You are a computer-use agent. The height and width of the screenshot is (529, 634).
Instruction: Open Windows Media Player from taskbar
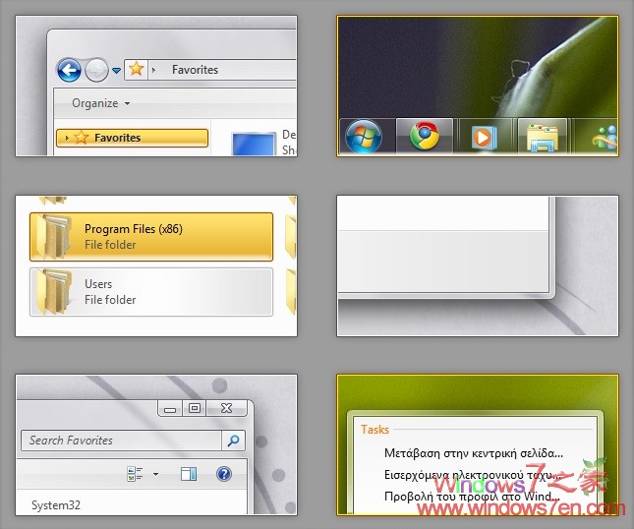[x=484, y=137]
